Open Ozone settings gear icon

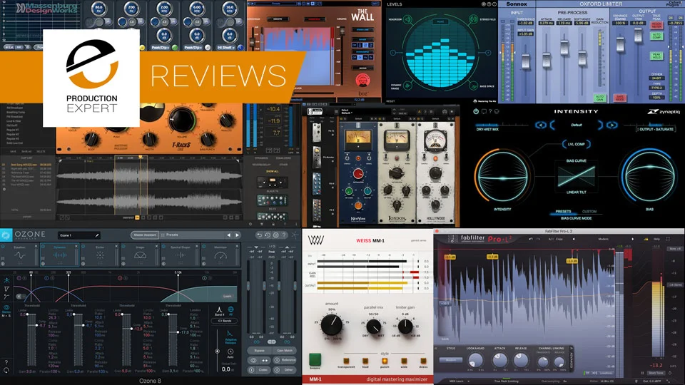pos(276,235)
